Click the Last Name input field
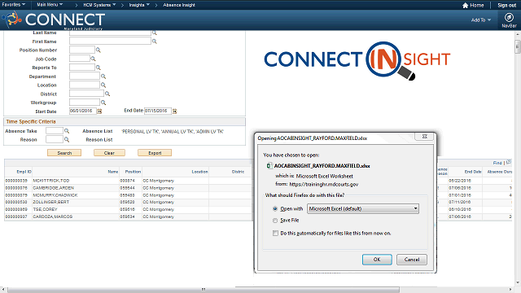Image resolution: width=521 pixels, height=293 pixels. click(110, 33)
